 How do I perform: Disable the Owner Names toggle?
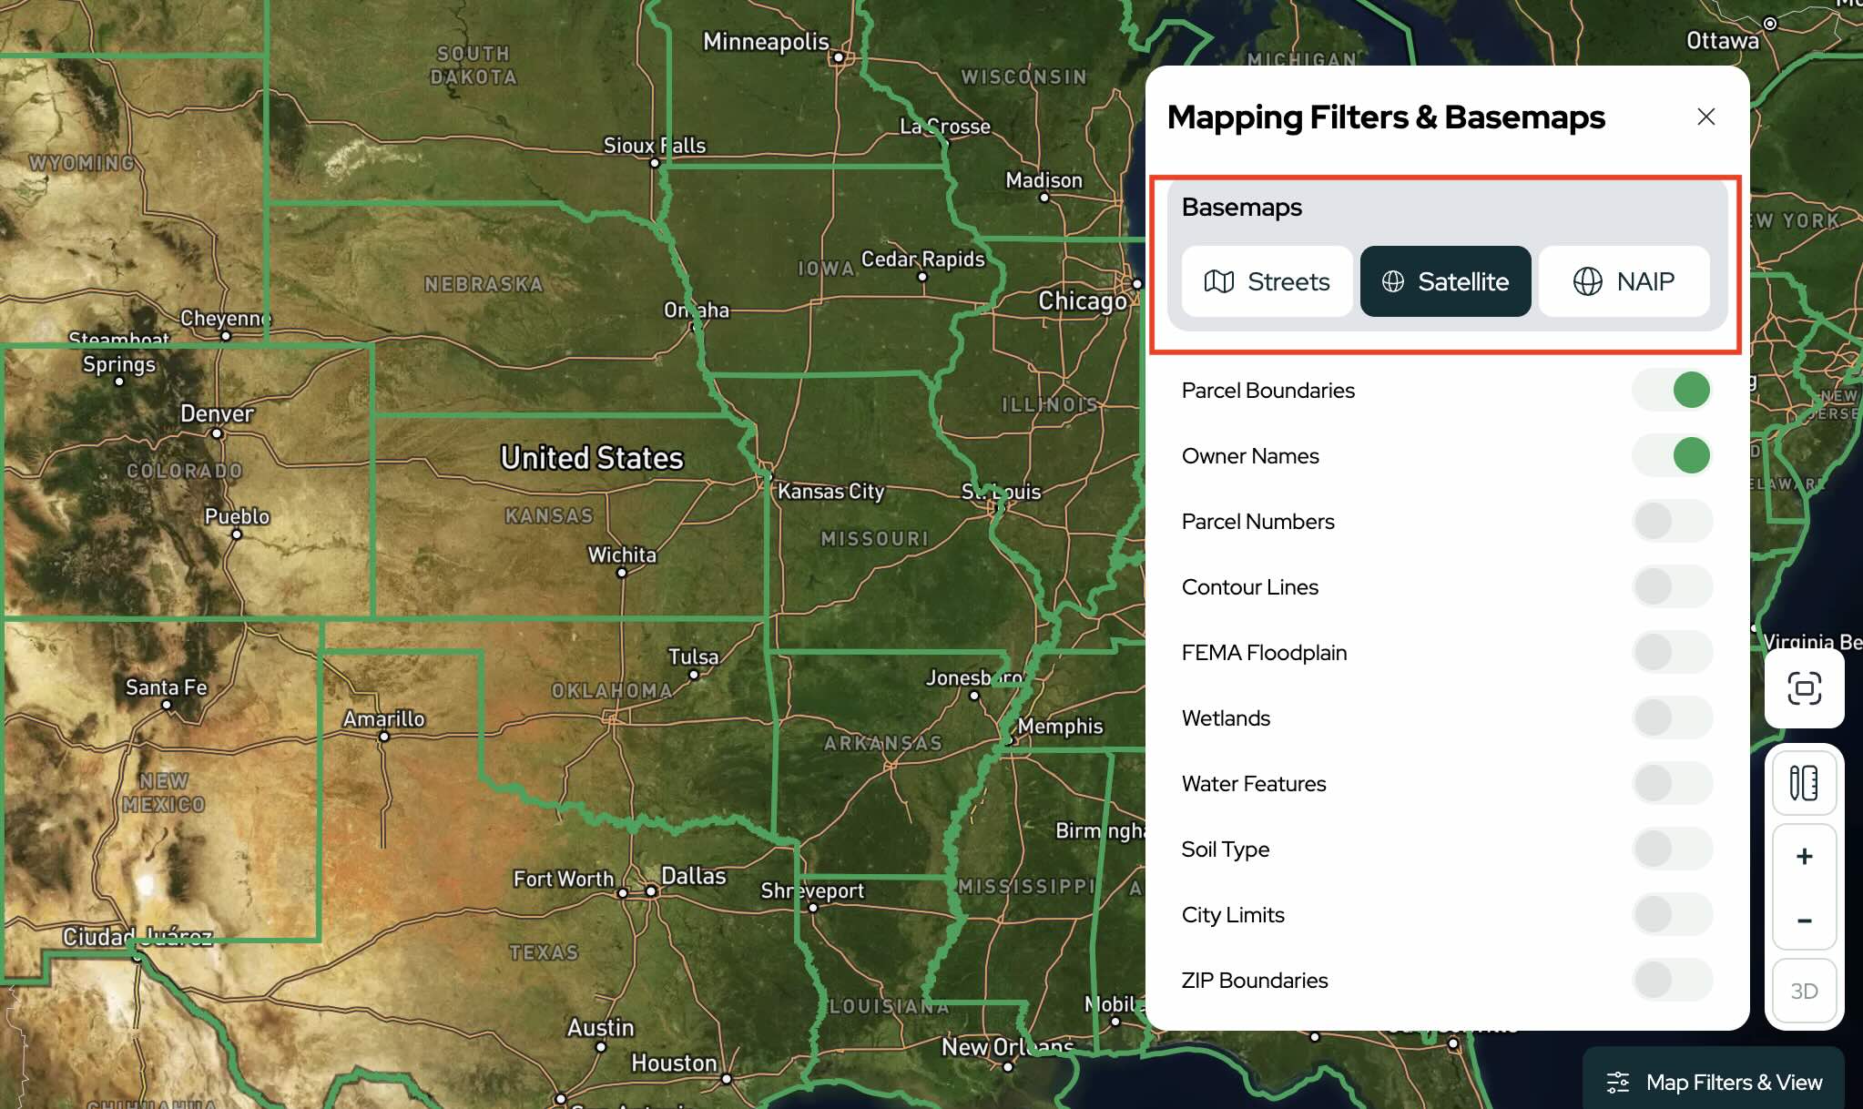pyautogui.click(x=1672, y=455)
